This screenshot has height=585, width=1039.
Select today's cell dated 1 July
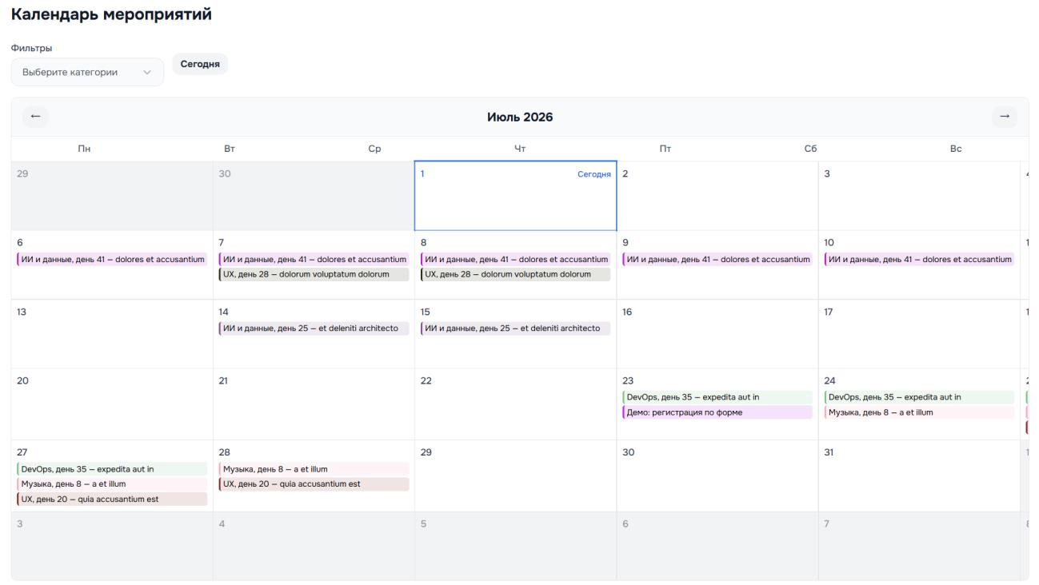pos(516,196)
